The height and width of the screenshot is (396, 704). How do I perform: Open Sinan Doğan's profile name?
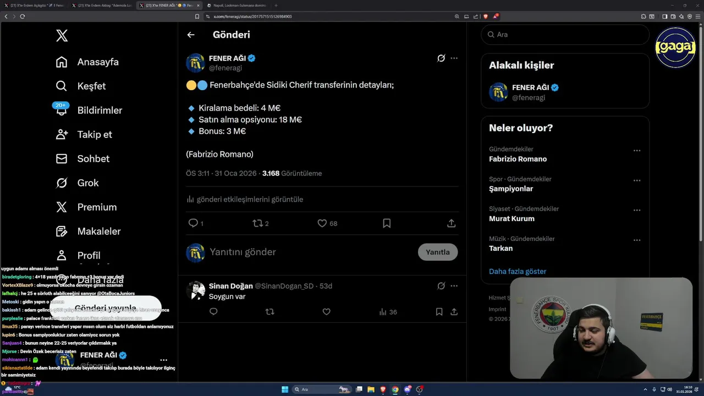tap(231, 286)
